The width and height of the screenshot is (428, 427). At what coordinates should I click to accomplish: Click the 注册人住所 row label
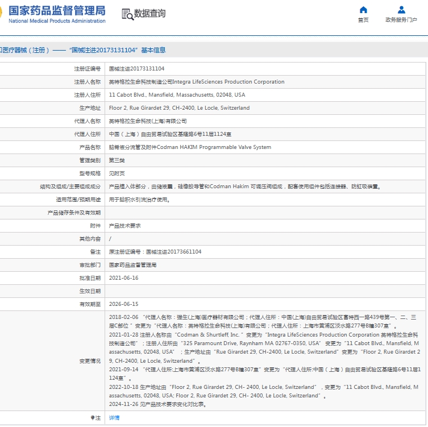point(88,95)
